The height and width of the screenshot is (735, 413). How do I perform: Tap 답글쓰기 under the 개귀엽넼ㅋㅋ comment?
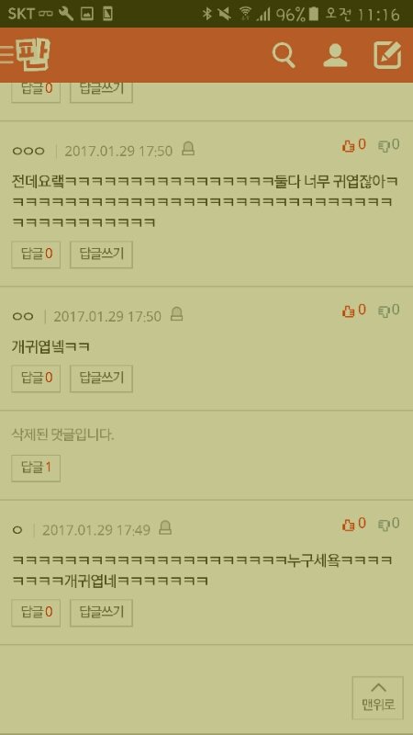click(x=101, y=379)
